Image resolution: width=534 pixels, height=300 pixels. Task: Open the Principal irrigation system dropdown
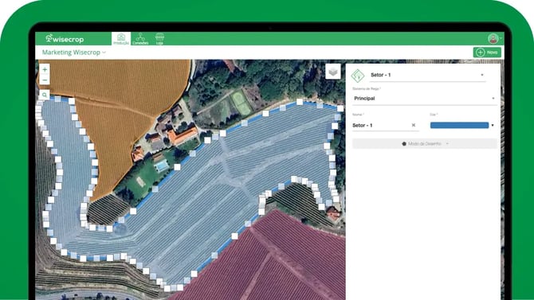point(424,99)
